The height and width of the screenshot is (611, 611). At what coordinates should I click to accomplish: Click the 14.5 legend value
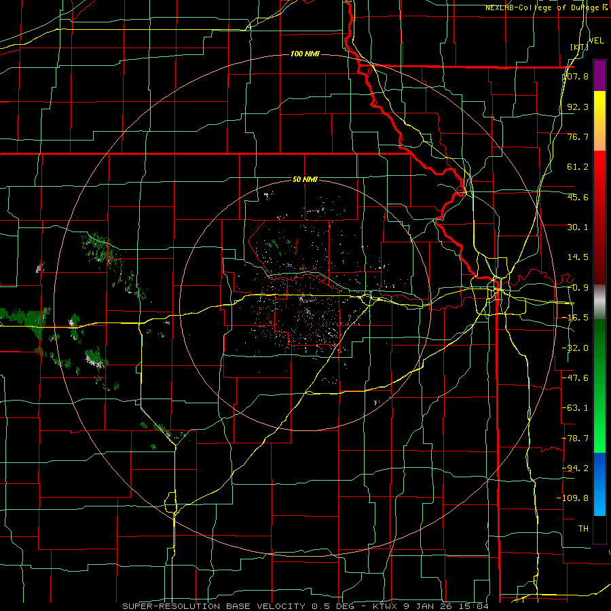[x=578, y=257]
